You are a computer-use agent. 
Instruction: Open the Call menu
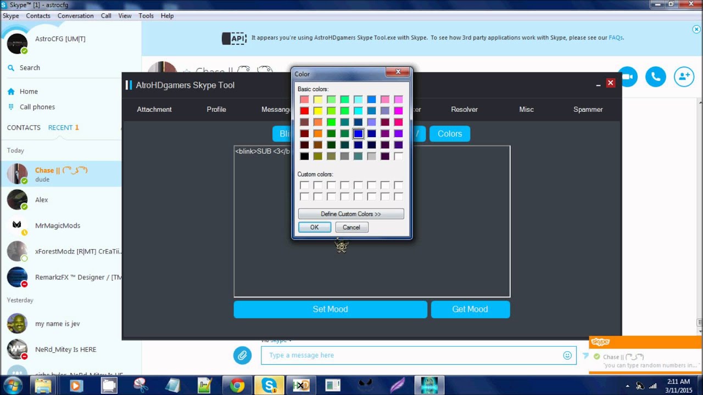106,16
